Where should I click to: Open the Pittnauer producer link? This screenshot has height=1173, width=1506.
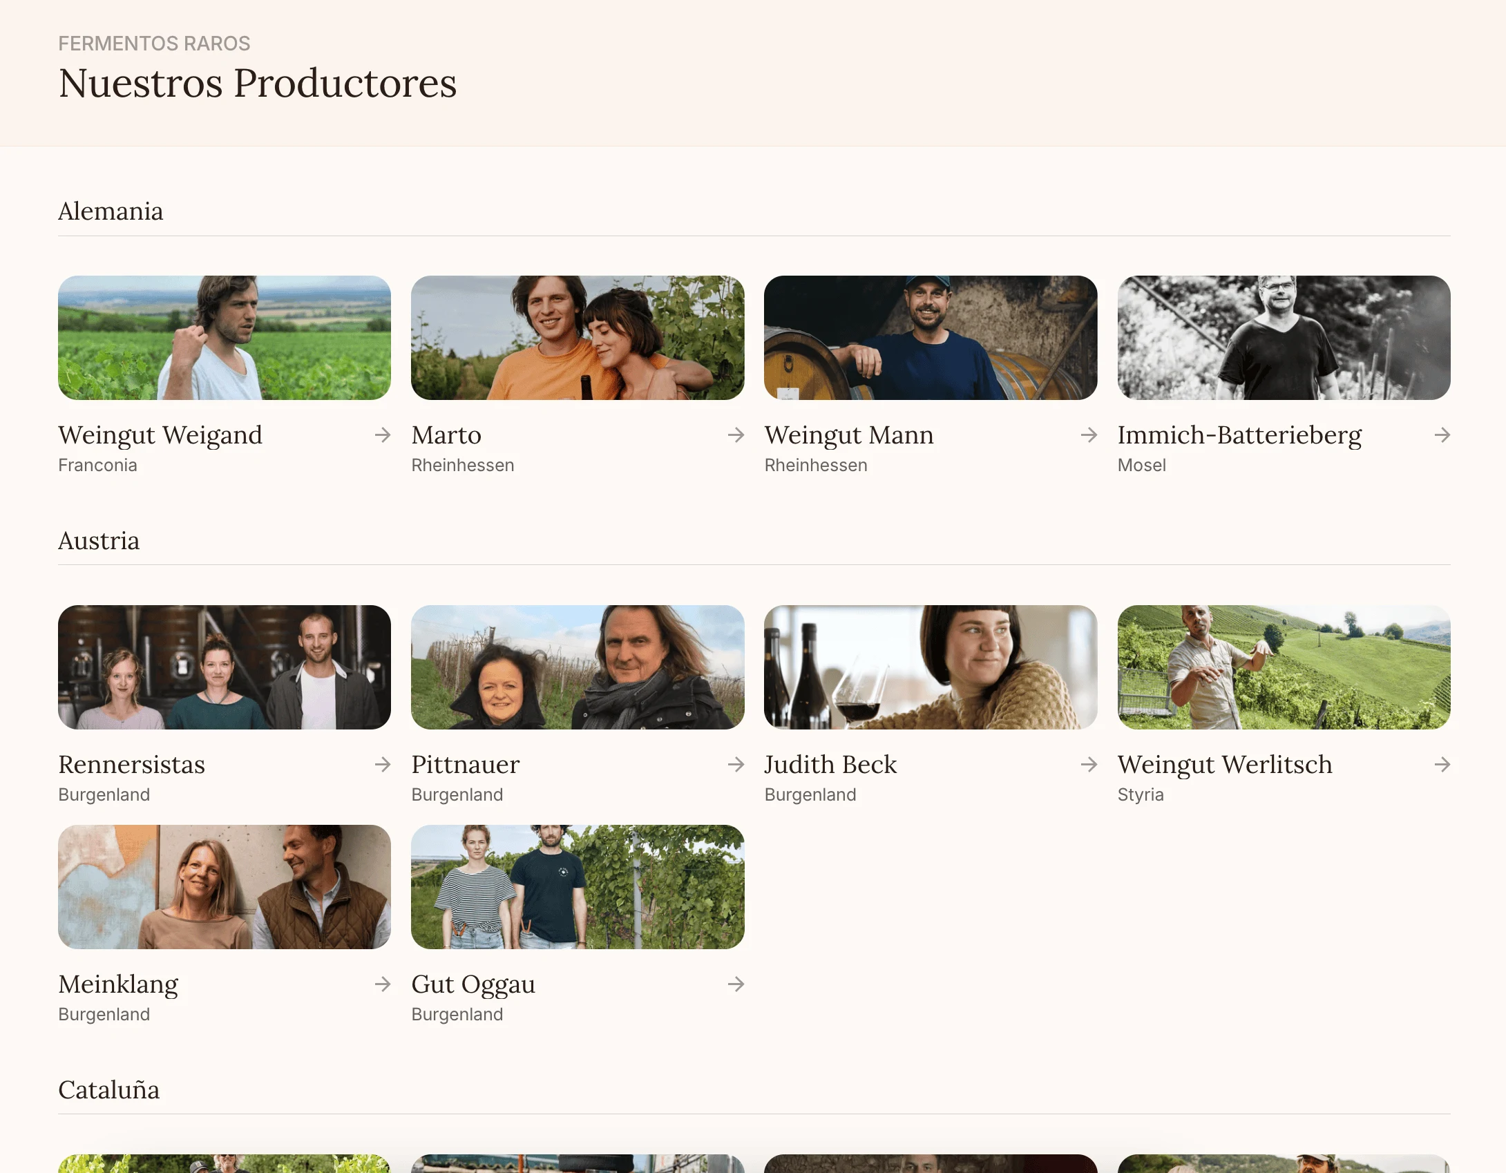tap(465, 765)
